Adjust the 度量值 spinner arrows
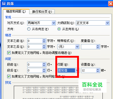Image resolution: width=113 pixels, height=99 pixels. [x=98, y=47]
